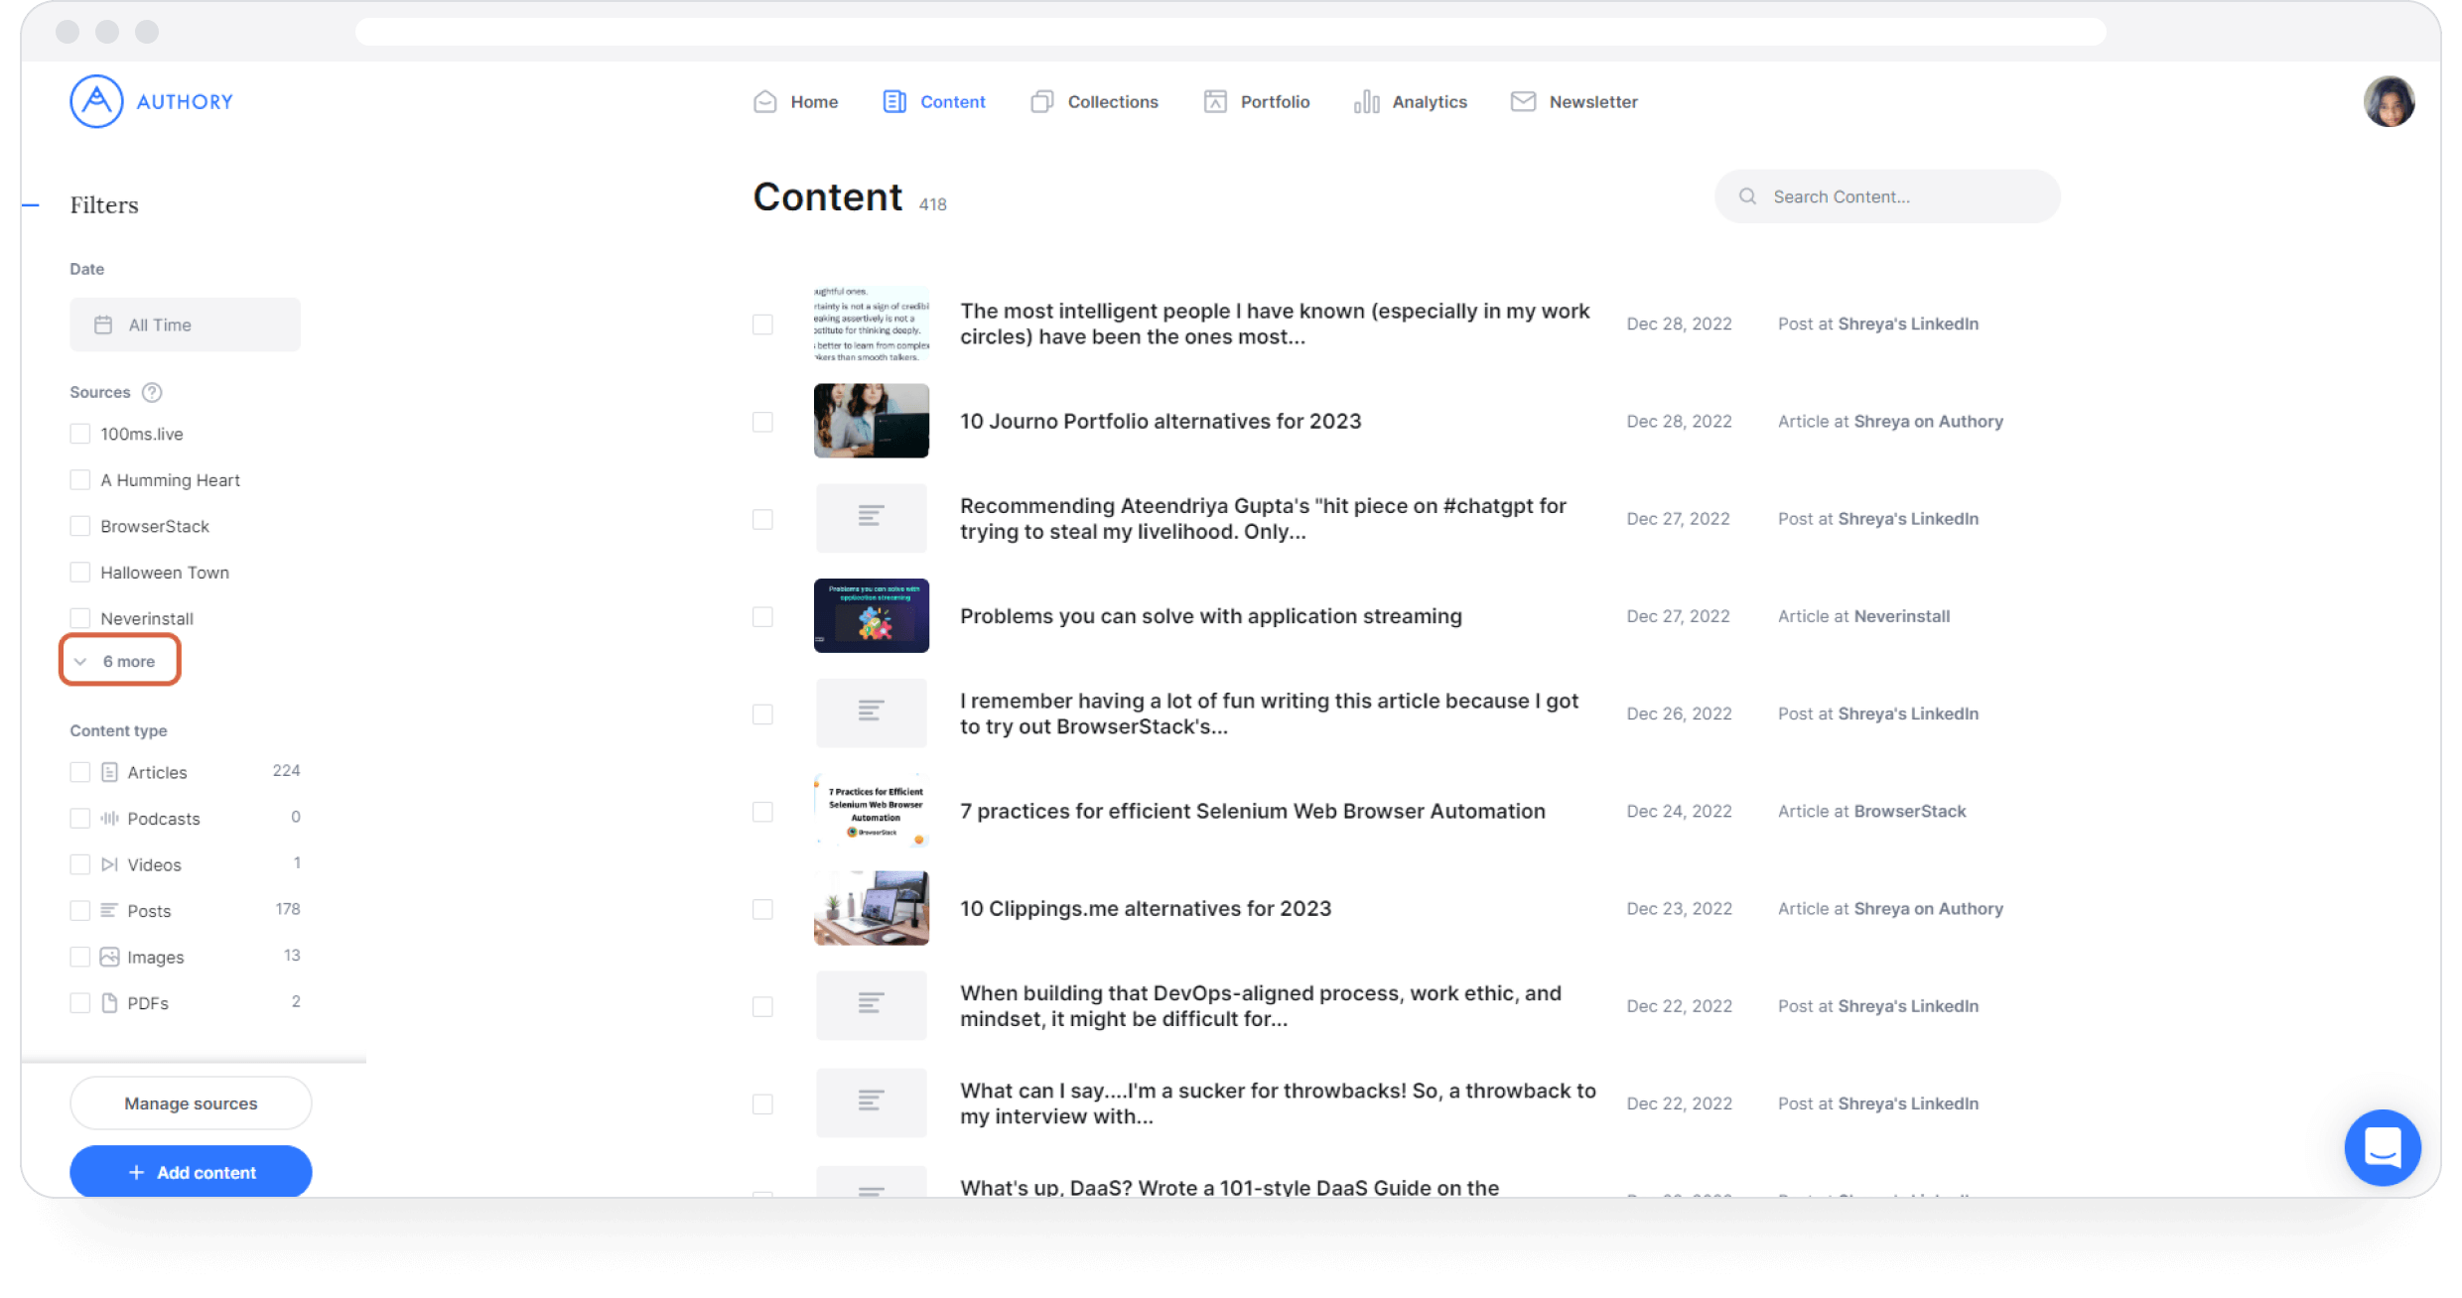Click text placeholder icon for DevOps-aligned post
This screenshot has height=1298, width=2462.
tap(871, 1005)
